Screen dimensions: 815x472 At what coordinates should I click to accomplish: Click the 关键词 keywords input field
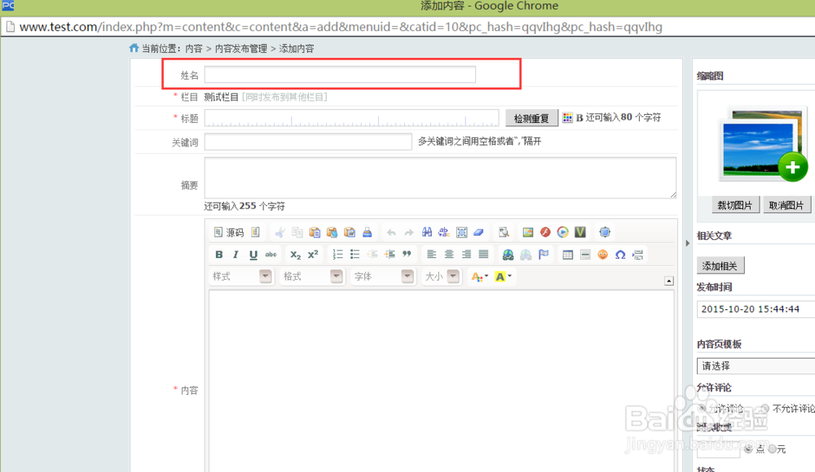308,142
